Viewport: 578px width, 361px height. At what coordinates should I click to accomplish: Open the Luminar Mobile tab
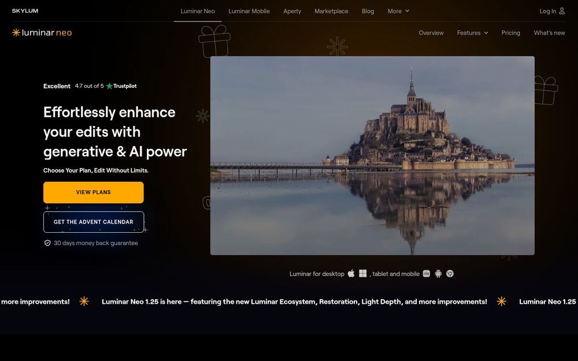pyautogui.click(x=249, y=11)
